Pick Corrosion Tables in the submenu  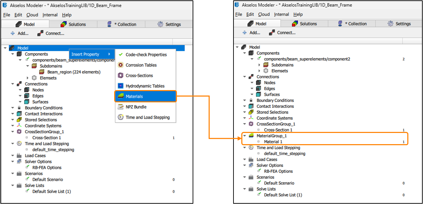click(x=146, y=65)
